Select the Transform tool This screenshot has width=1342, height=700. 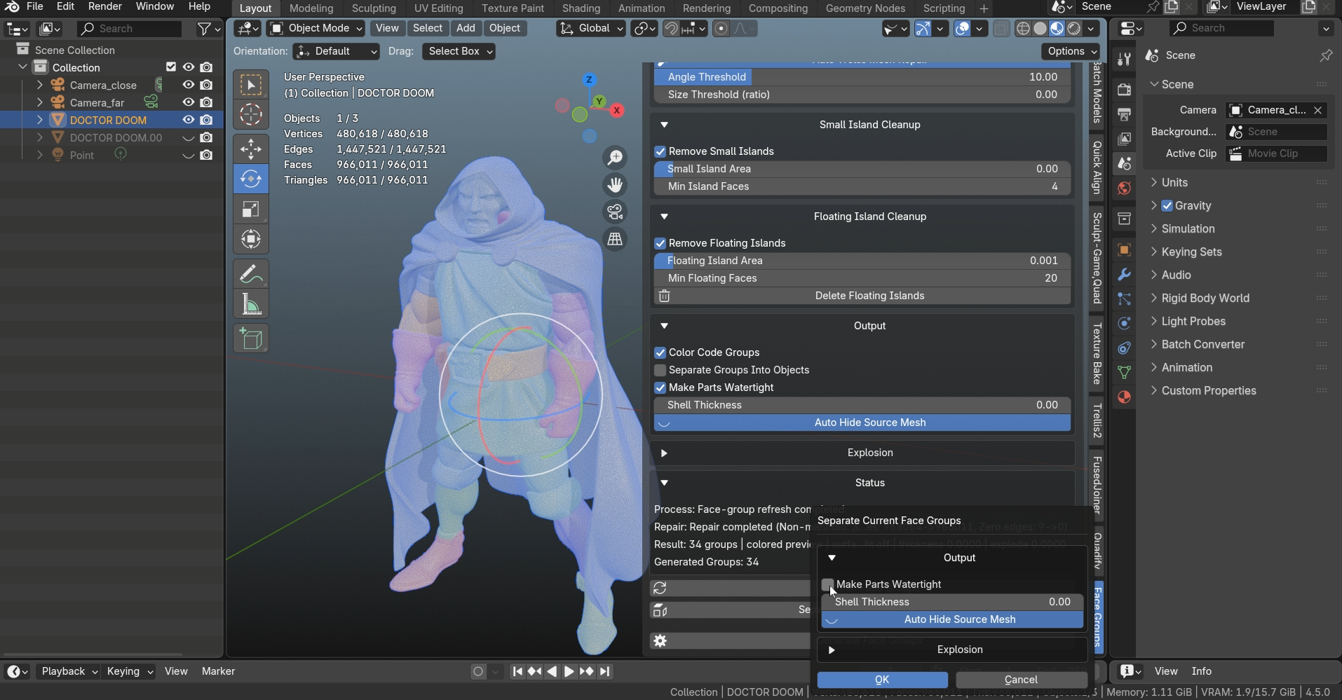(x=251, y=239)
